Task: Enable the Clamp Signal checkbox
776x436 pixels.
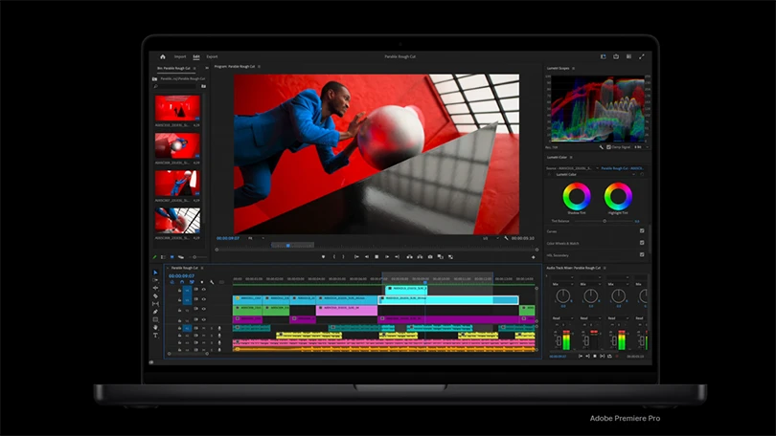Action: pos(608,147)
